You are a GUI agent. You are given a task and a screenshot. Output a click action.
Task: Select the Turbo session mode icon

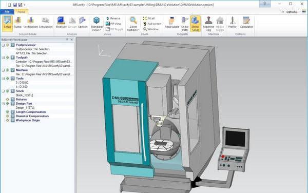[17, 23]
